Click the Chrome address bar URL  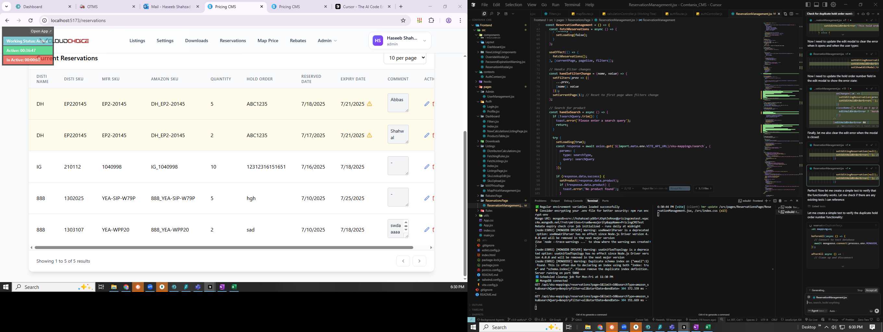click(x=78, y=20)
